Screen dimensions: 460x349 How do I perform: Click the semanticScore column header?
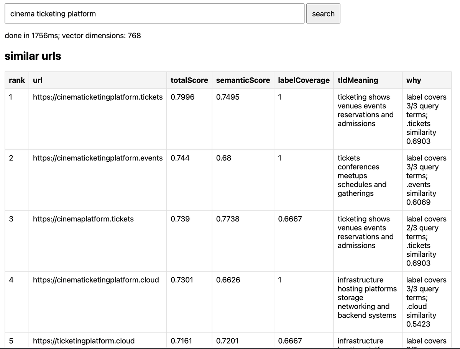[x=243, y=80]
